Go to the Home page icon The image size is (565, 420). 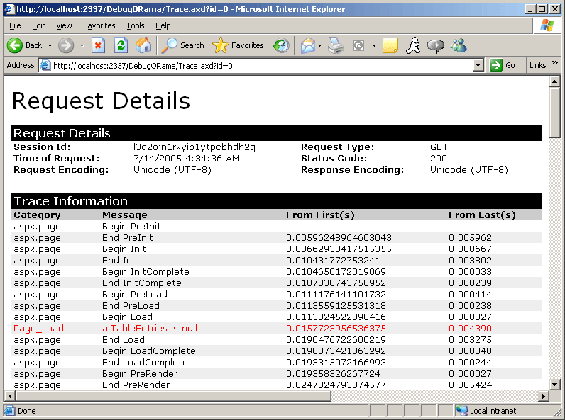143,45
